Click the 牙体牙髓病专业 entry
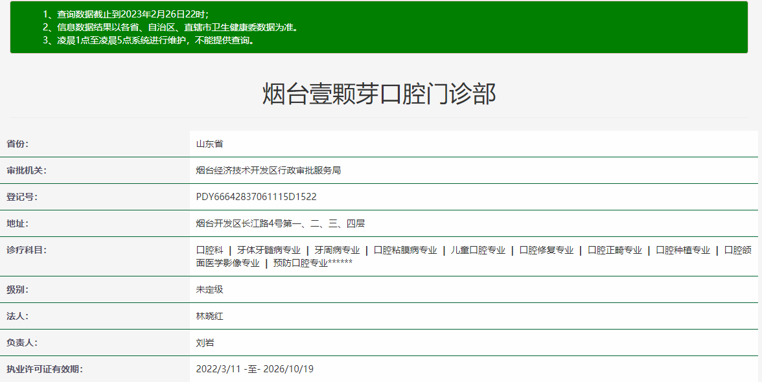The height and width of the screenshot is (382, 762). pos(269,250)
